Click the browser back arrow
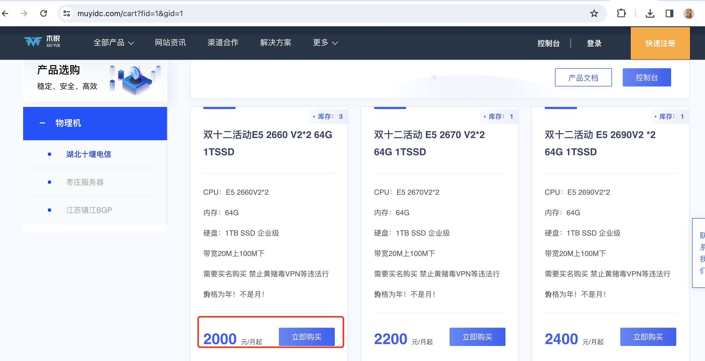Image resolution: width=705 pixels, height=361 pixels. pyautogui.click(x=5, y=13)
